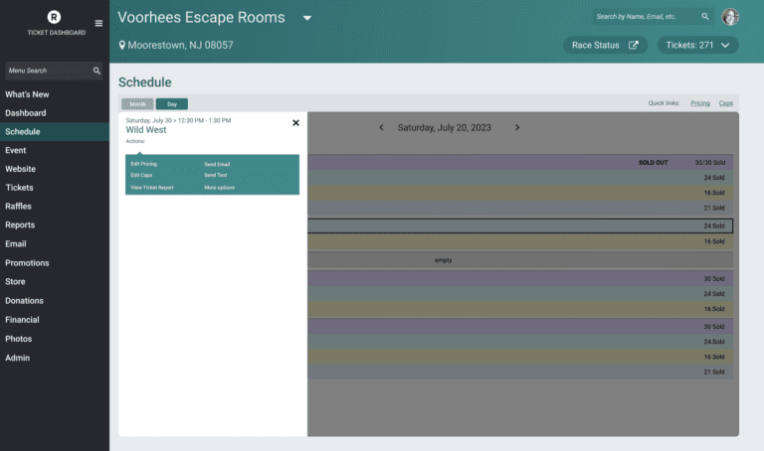Image resolution: width=764 pixels, height=451 pixels.
Task: Click the Race Status button
Action: pos(605,46)
